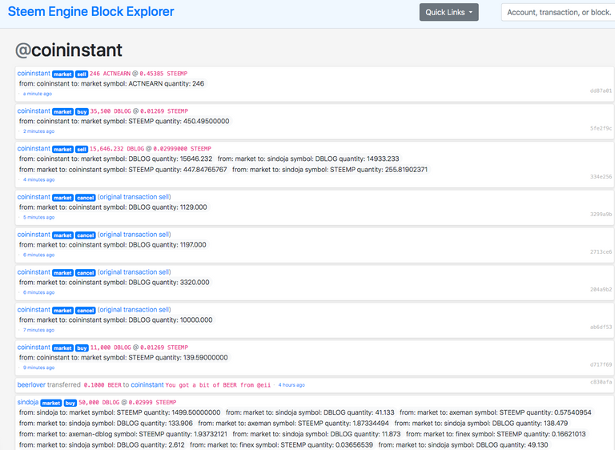Open original transaction link in 3320.000 row
The image size is (615, 450).
point(135,272)
